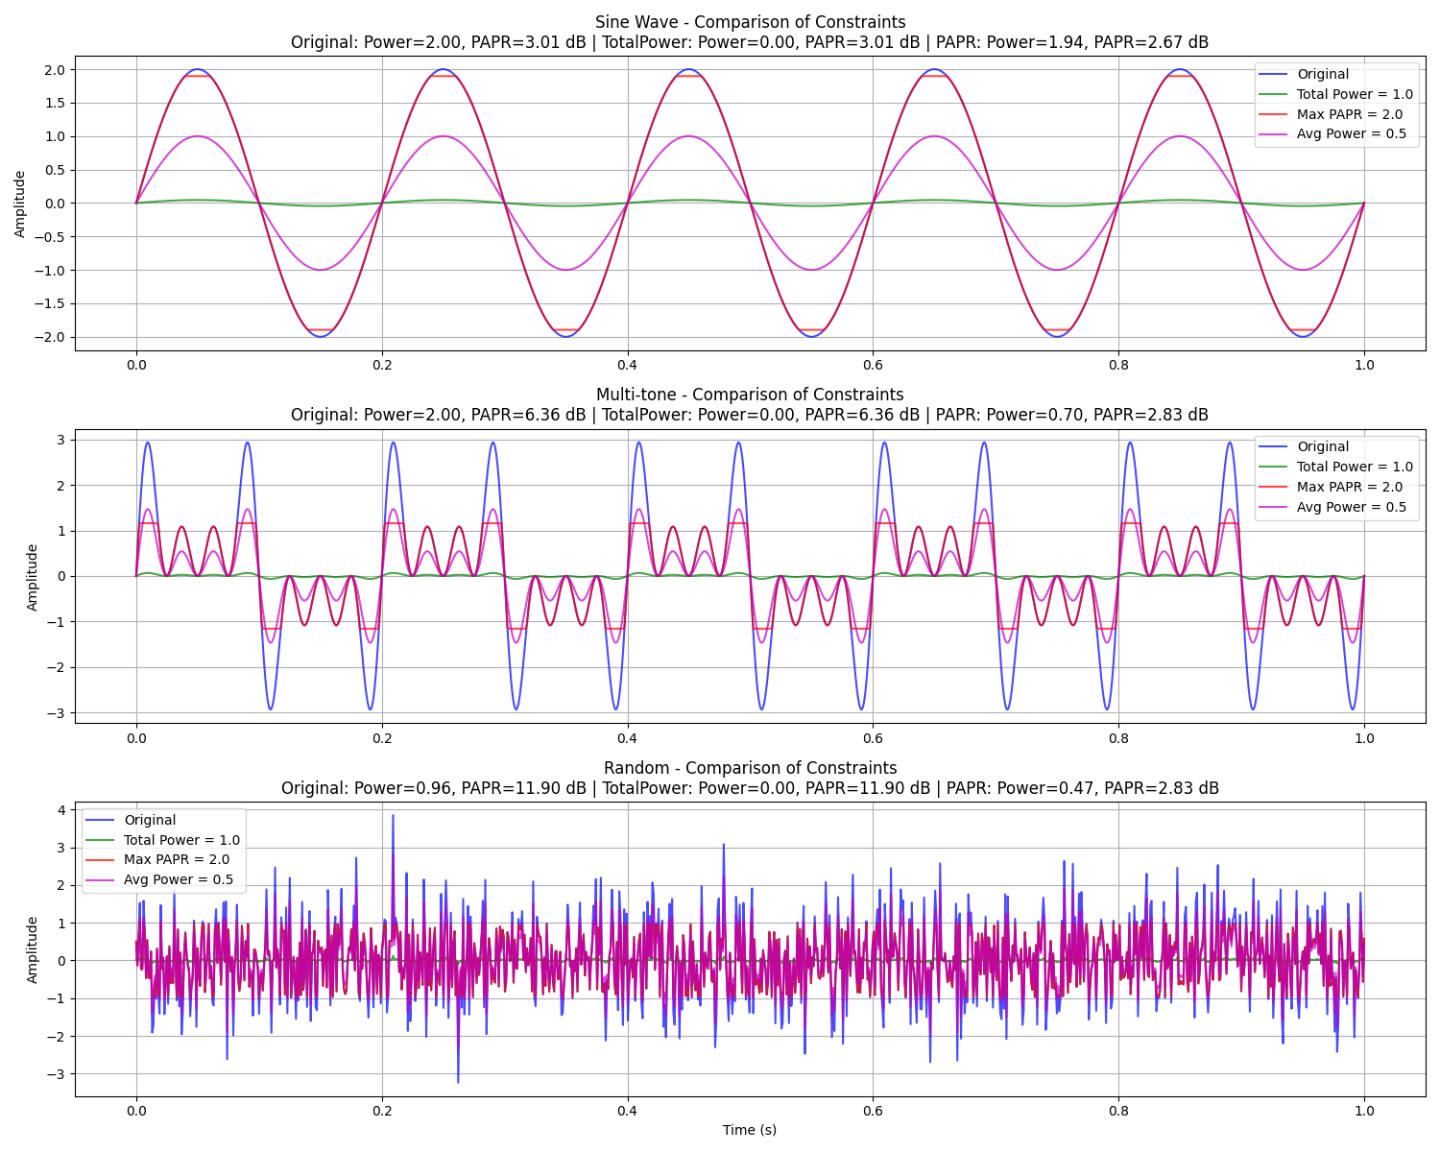Select 'Max PAPR = 2.0' in the Random plot legend
Viewport: 1440px width, 1152px height.
tap(176, 860)
